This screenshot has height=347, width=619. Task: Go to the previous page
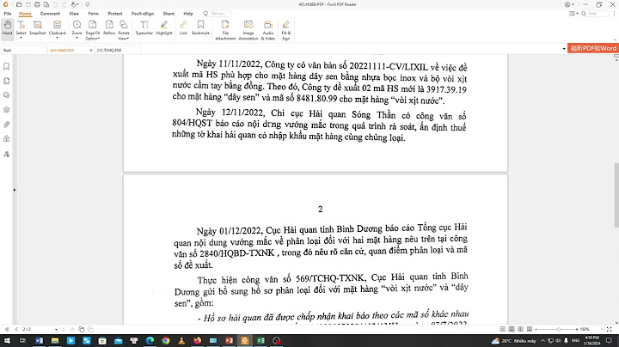pyautogui.click(x=16, y=329)
